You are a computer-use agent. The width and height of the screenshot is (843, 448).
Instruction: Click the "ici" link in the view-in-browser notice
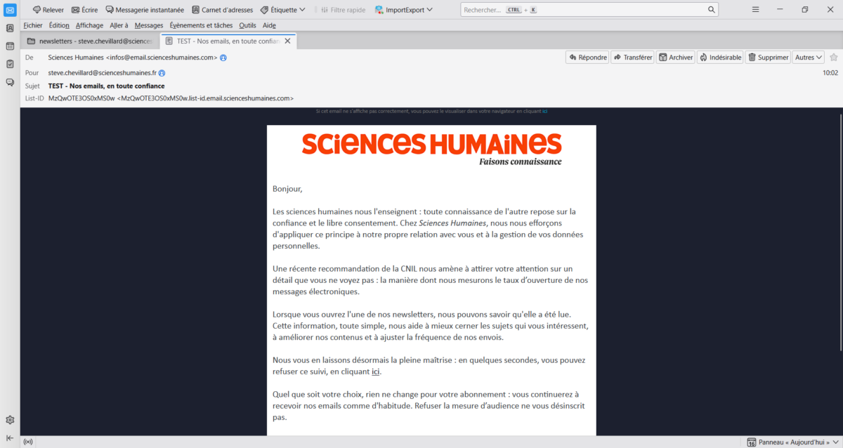(544, 111)
